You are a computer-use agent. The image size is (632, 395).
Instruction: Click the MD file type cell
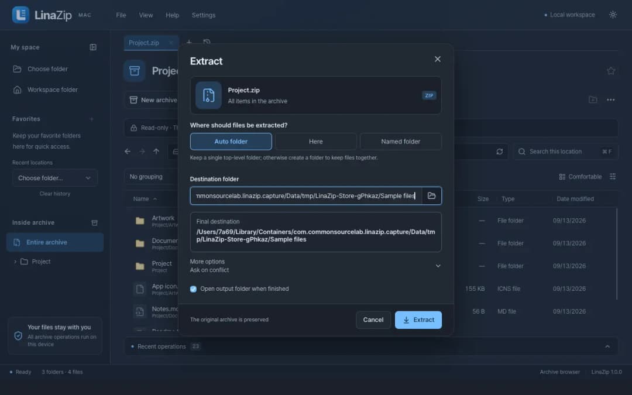507,311
